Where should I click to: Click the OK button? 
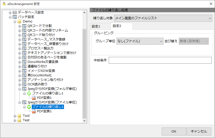point(174,132)
